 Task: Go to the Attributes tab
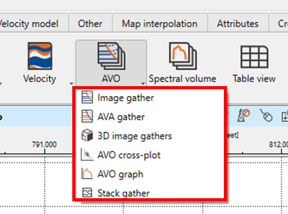238,23
